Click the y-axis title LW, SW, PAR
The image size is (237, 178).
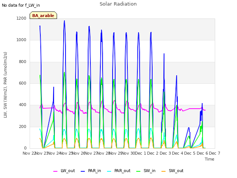pyautogui.click(x=5, y=85)
